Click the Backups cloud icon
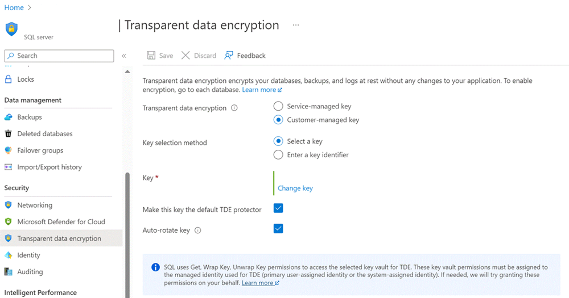 coord(8,117)
